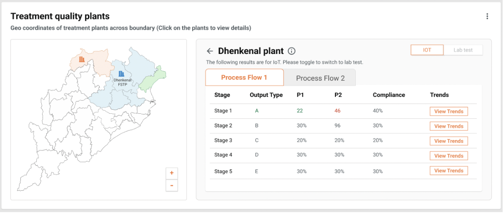Click the Compliance column header
Viewport: 504px width, 213px height.
coord(388,95)
